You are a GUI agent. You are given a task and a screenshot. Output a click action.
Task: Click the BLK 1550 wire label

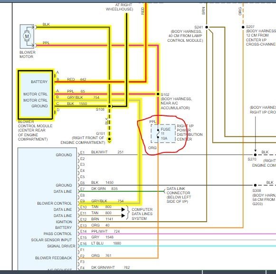(77, 104)
